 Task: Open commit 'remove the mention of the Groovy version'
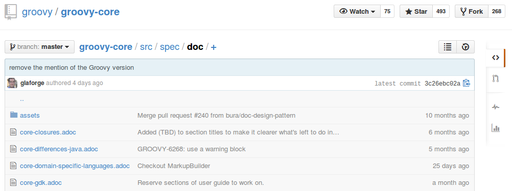tap(72, 68)
